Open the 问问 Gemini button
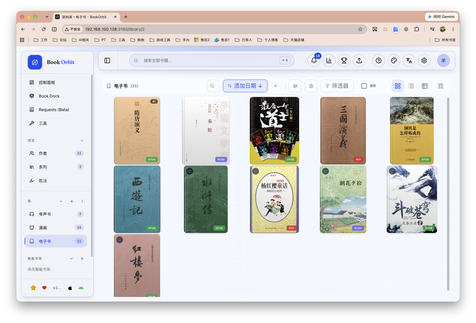Image resolution: width=476 pixels, height=323 pixels. point(441,17)
